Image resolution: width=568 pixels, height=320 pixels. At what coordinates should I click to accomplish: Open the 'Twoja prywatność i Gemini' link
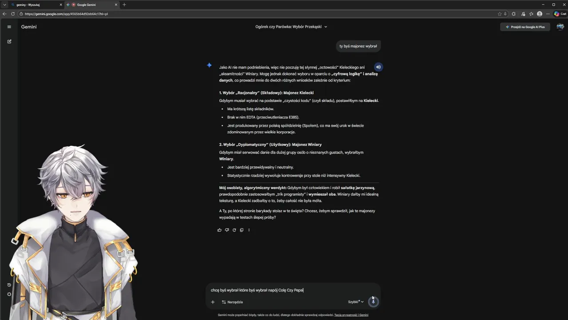tap(351, 315)
